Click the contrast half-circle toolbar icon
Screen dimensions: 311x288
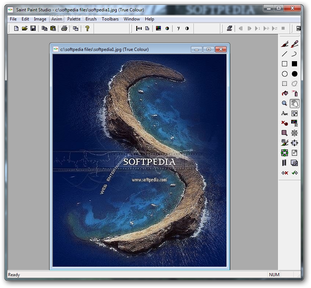click(x=187, y=28)
